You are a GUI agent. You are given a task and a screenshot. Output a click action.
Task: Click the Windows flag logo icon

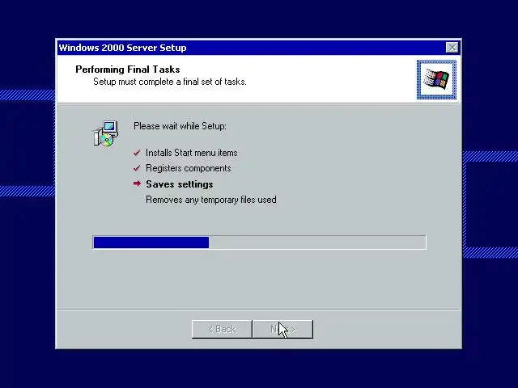(436, 79)
